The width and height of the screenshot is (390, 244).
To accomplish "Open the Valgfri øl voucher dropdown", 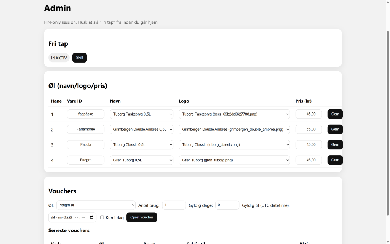I will pyautogui.click(x=96, y=205).
